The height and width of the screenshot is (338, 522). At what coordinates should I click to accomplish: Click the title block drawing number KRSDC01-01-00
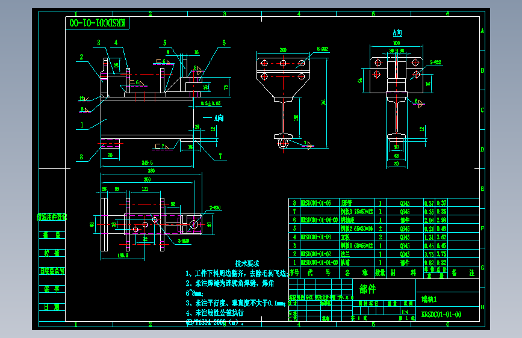[441, 315]
